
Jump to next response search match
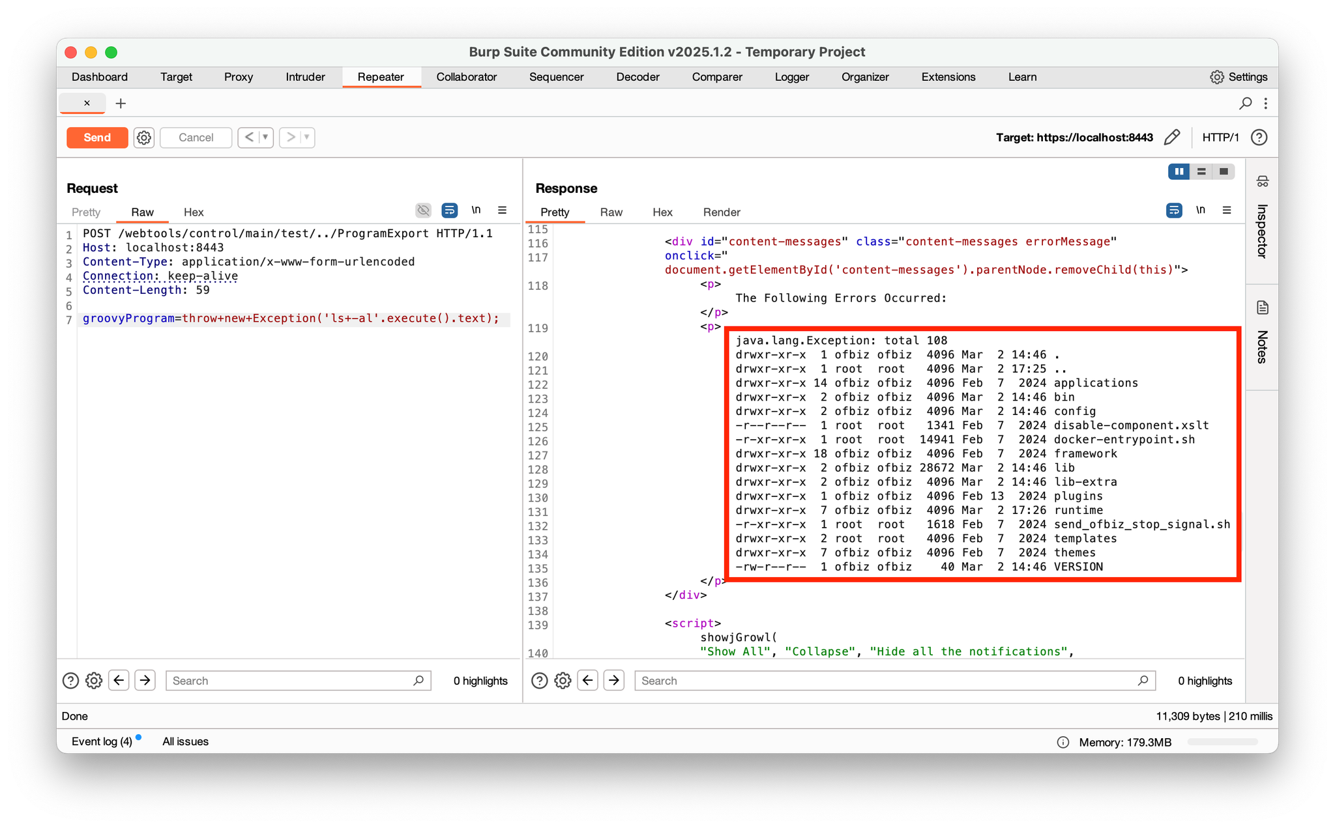point(614,681)
